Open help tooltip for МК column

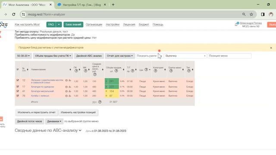[85, 71]
